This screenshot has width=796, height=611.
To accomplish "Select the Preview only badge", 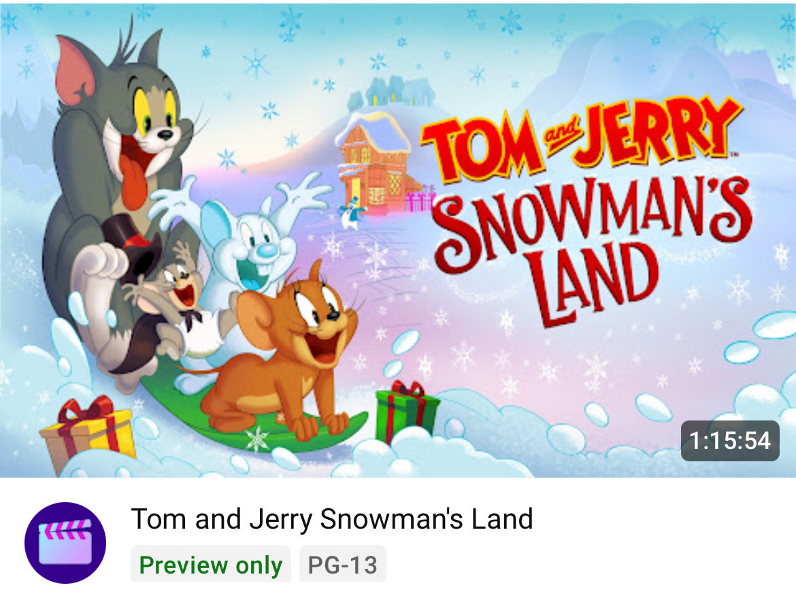I will coord(211,565).
